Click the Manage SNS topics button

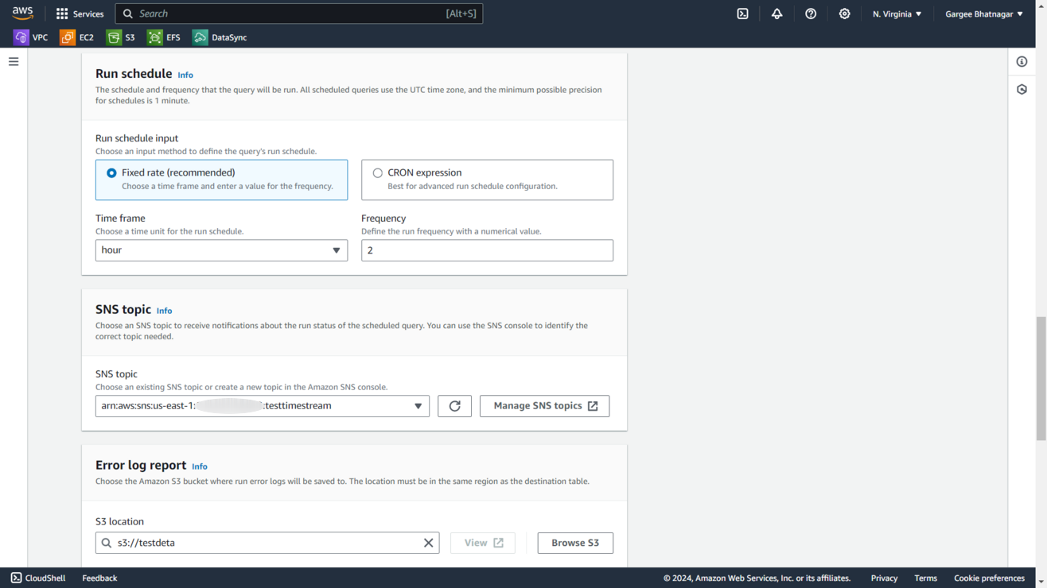tap(544, 406)
